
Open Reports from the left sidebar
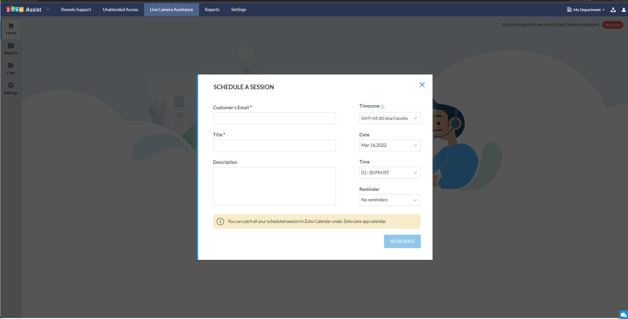pos(11,49)
